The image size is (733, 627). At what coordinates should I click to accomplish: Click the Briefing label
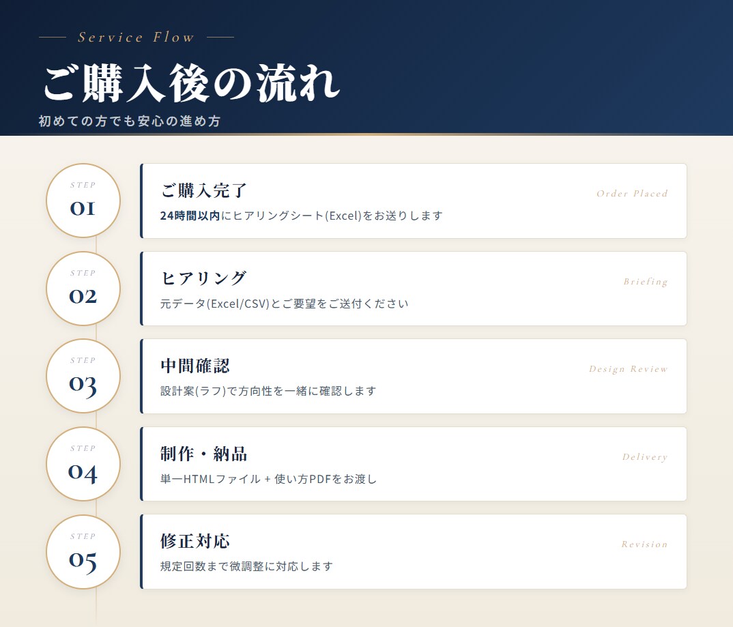tap(646, 282)
